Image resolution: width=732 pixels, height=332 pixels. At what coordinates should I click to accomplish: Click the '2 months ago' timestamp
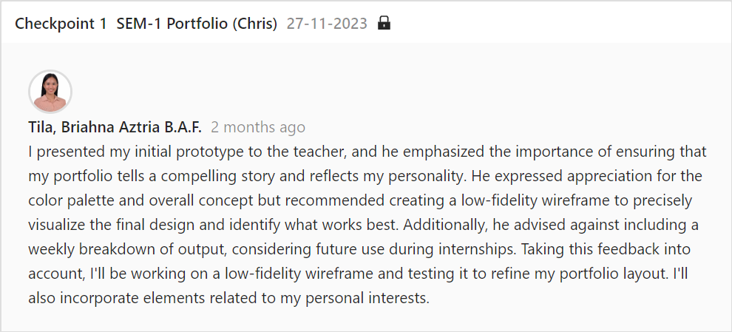pyautogui.click(x=258, y=127)
